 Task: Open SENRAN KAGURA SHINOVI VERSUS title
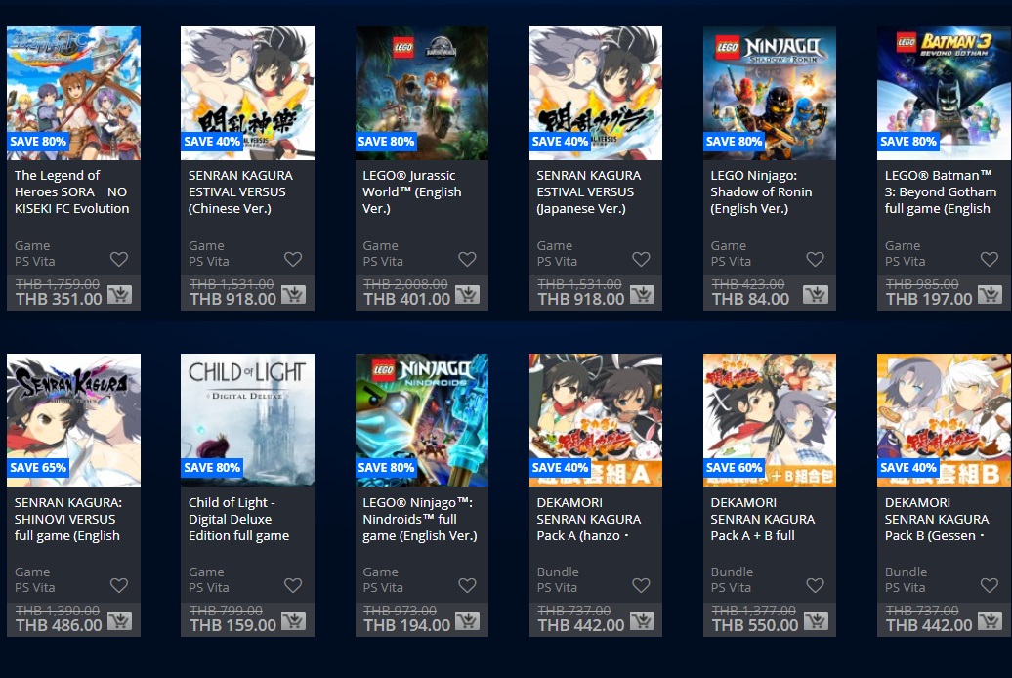point(67,519)
